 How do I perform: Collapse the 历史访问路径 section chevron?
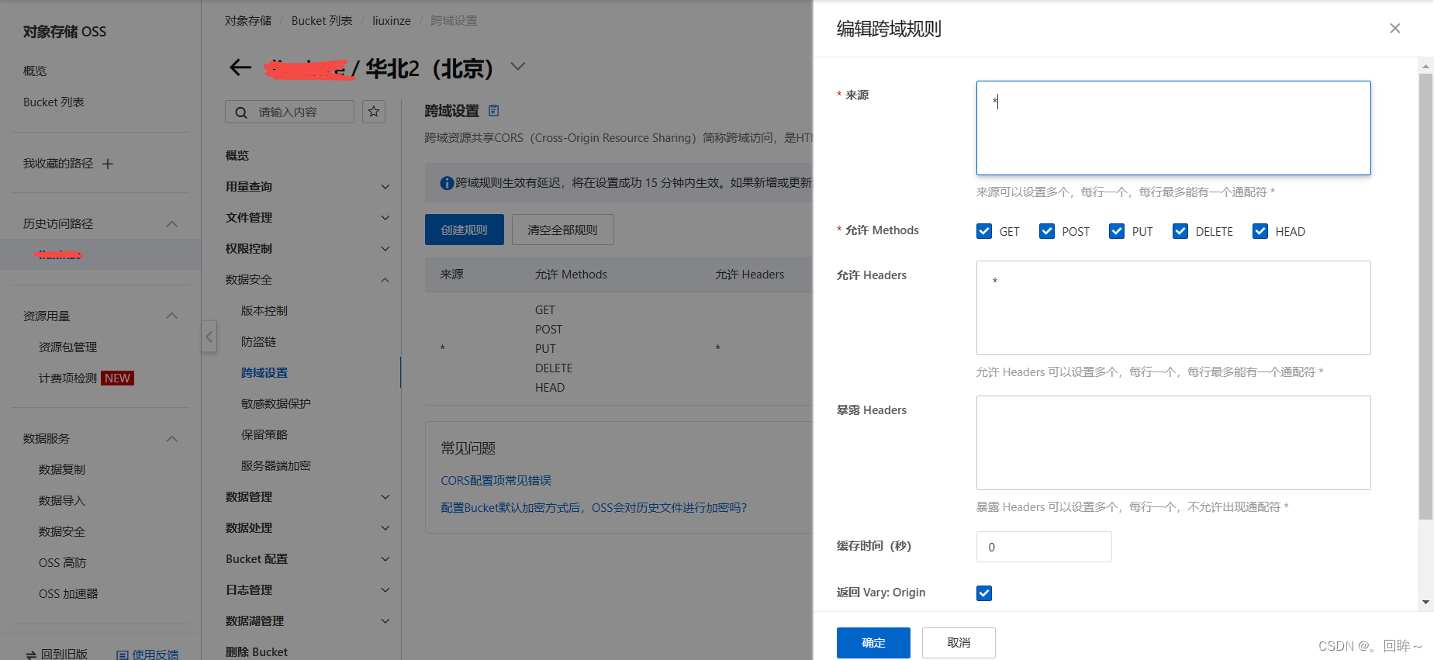(x=172, y=224)
